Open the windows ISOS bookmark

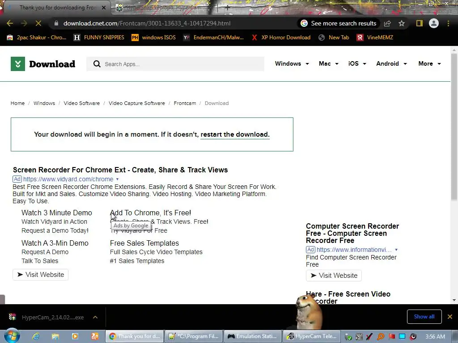pos(154,38)
